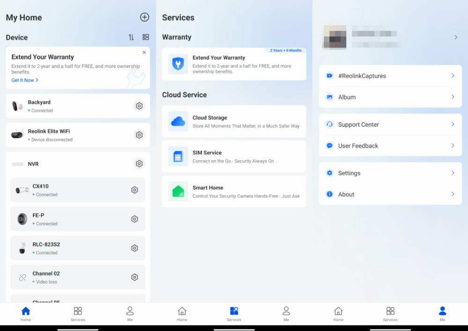Click the warranty shield icon in Services

[x=178, y=64]
